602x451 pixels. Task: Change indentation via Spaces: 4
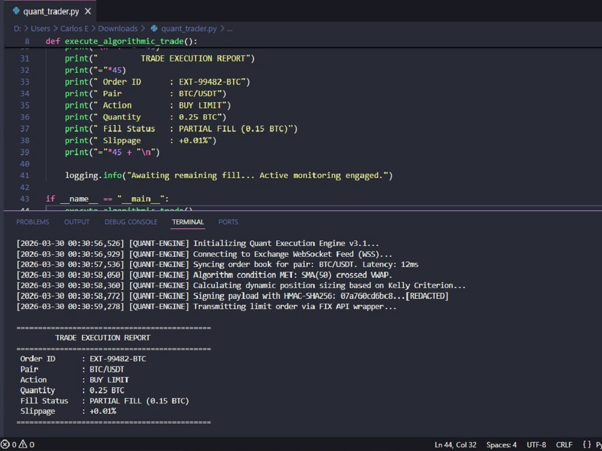[x=501, y=445]
